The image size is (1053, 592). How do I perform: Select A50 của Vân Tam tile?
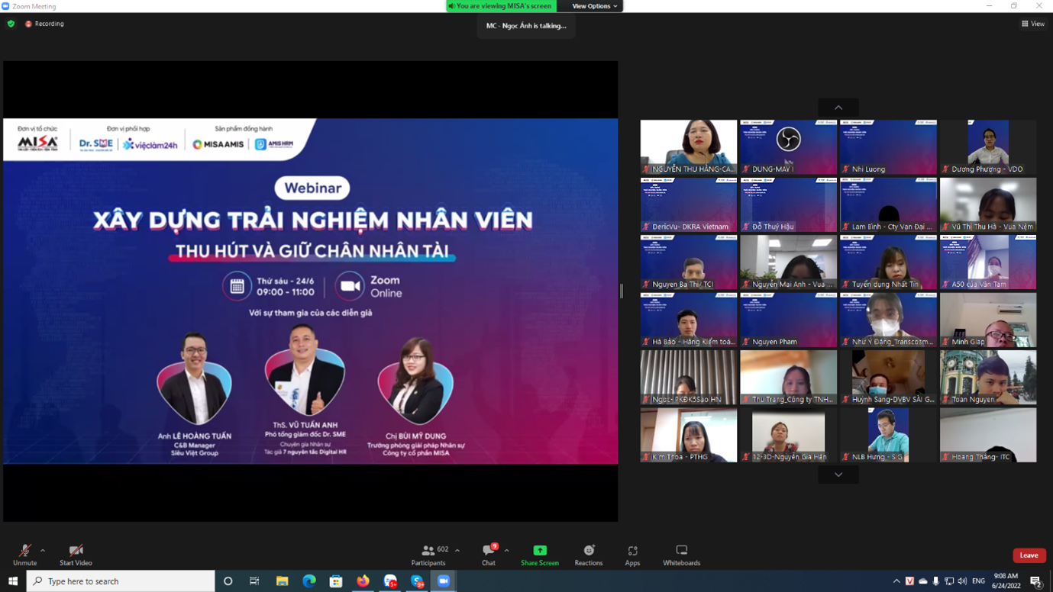(x=988, y=262)
